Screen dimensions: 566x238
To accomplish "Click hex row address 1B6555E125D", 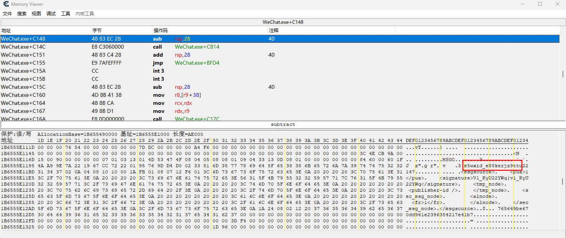I will [x=18, y=196].
